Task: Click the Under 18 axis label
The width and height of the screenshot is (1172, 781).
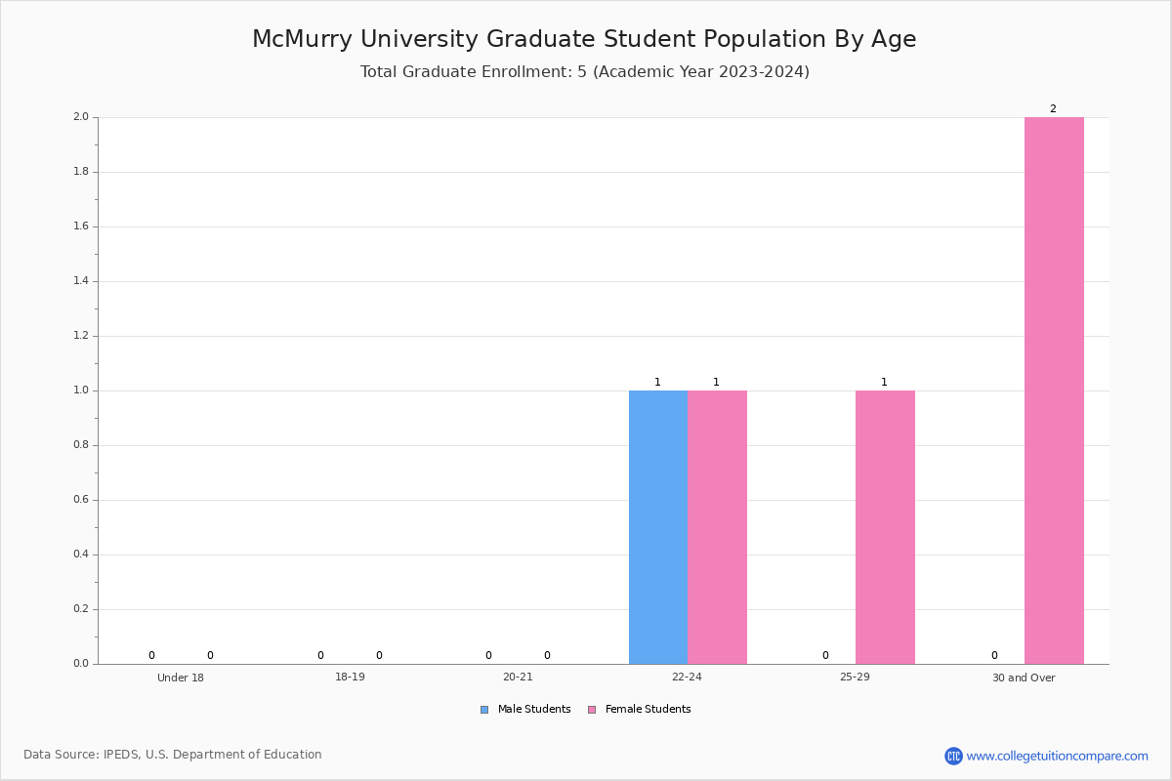Action: click(x=181, y=678)
